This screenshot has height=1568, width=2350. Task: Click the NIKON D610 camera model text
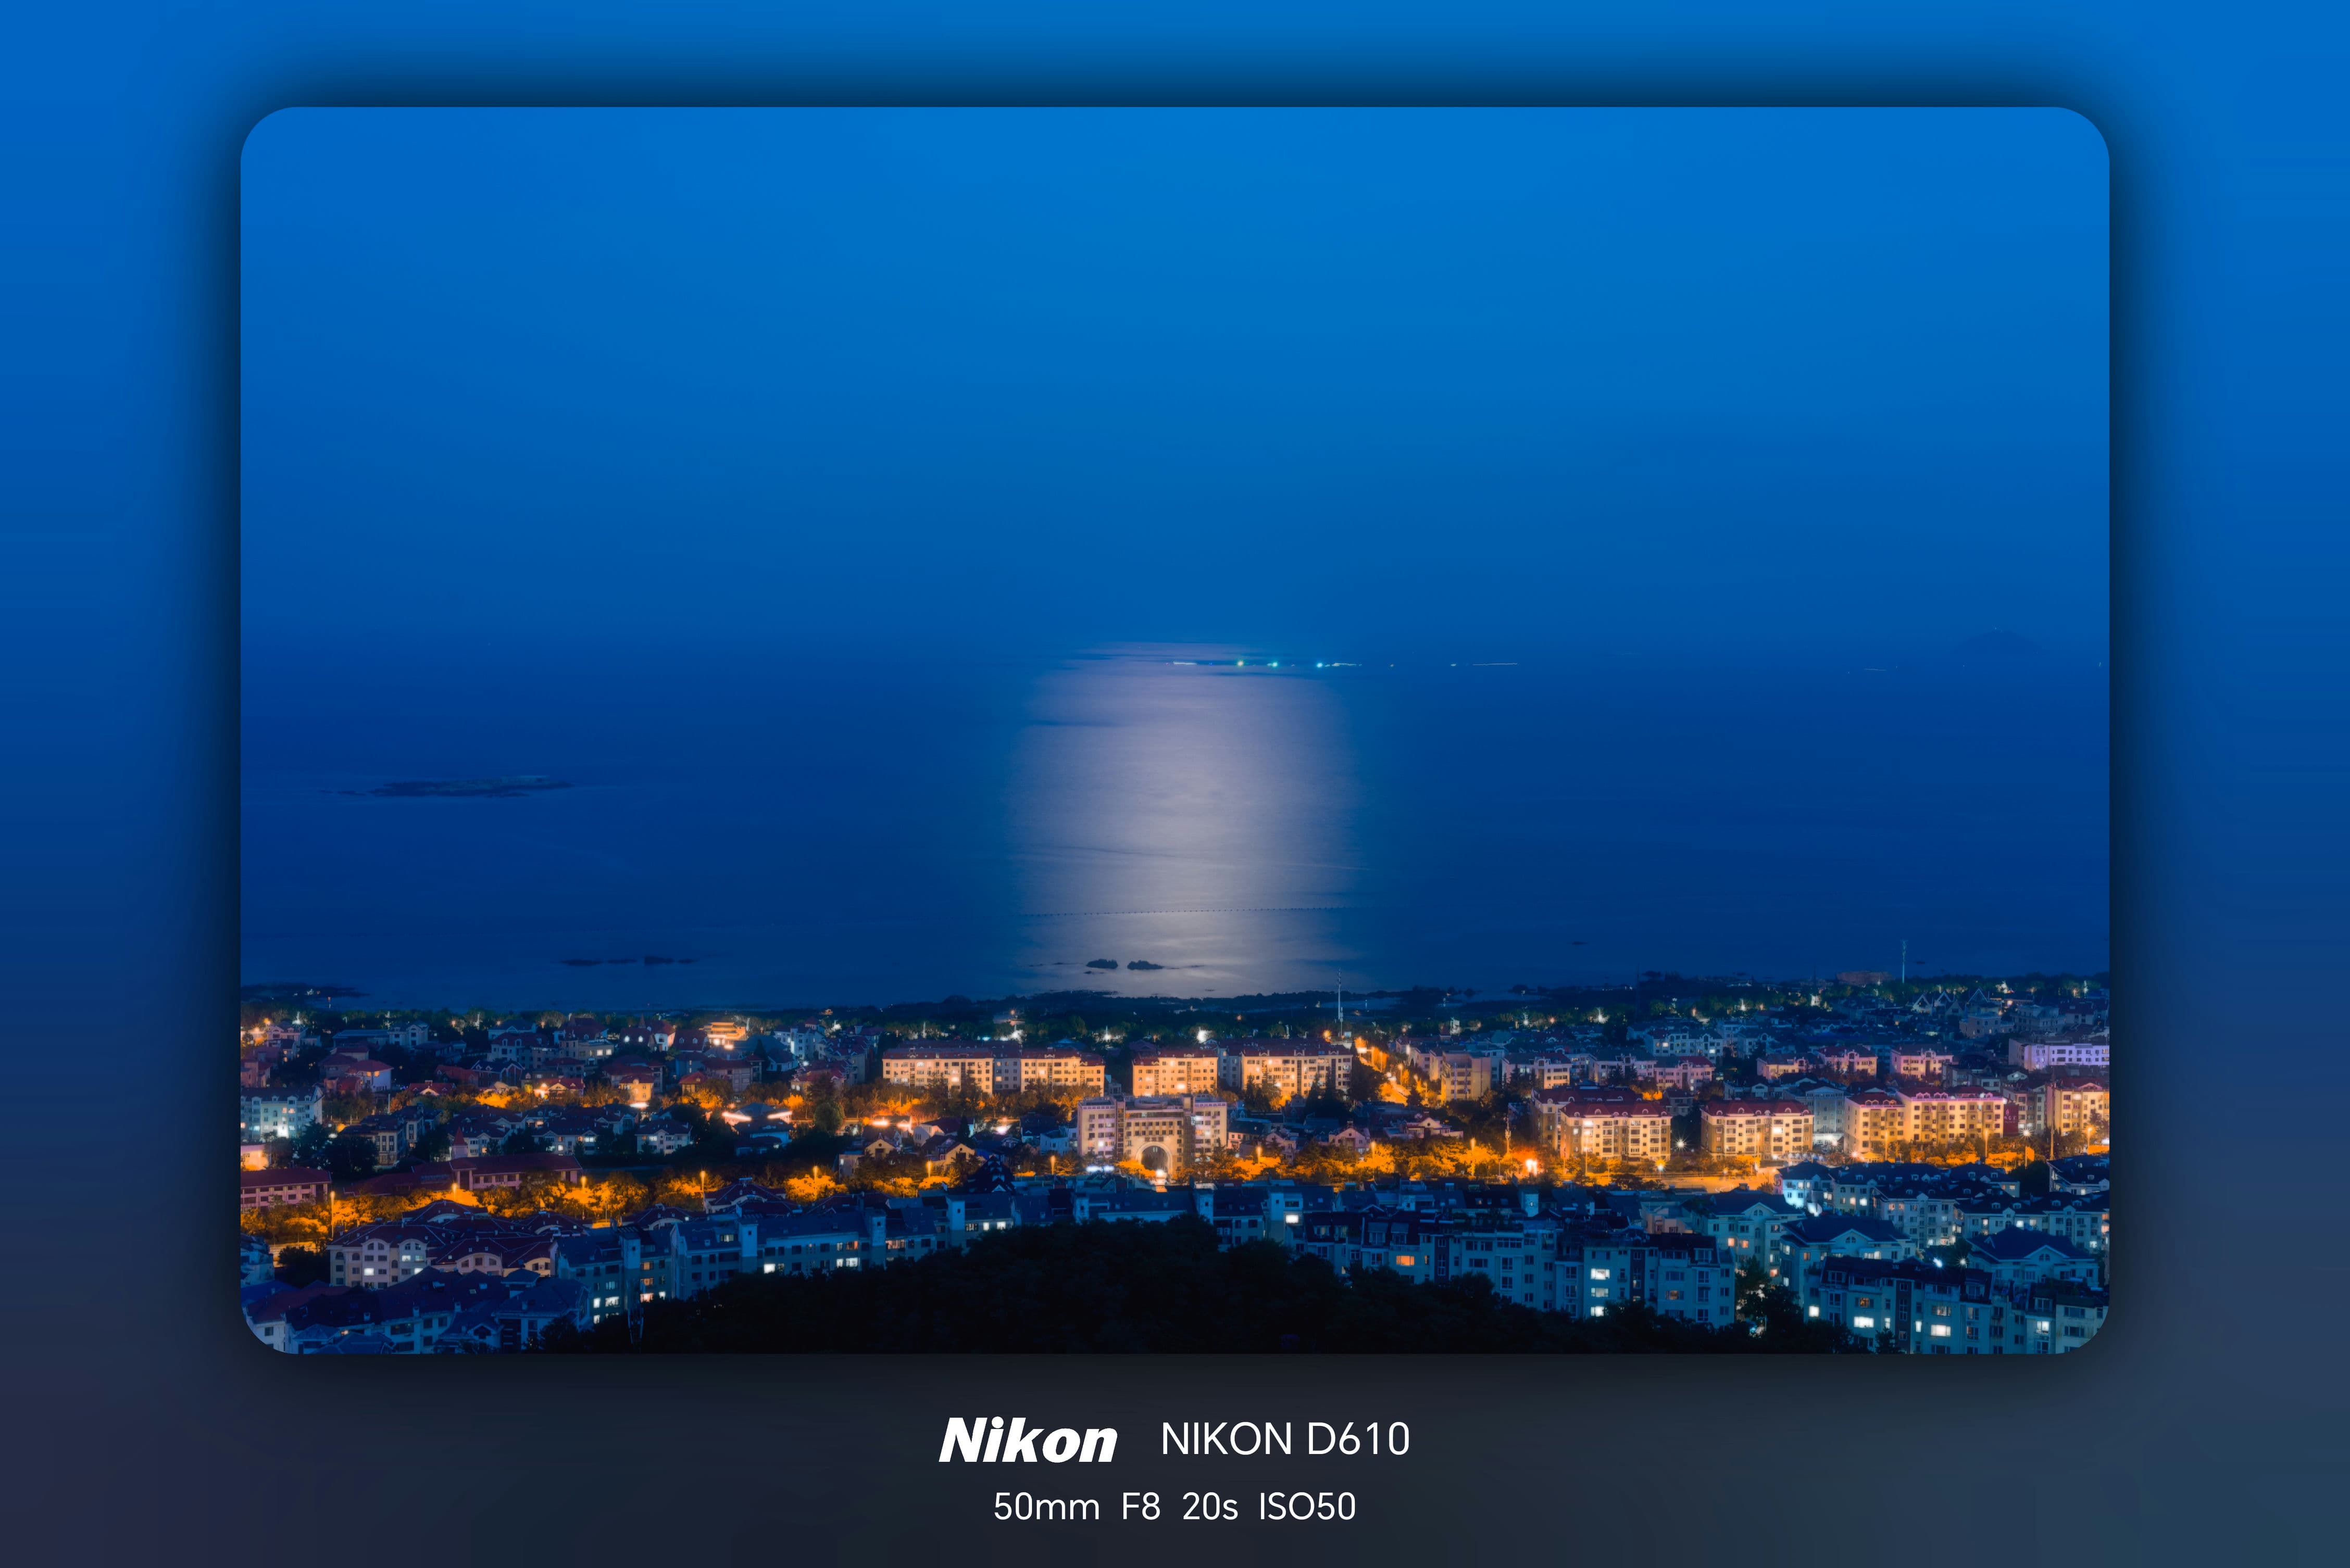(1284, 1440)
